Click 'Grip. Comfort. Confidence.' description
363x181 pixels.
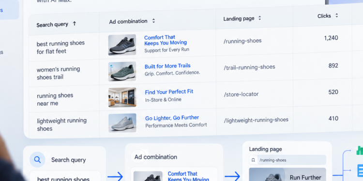point(172,73)
